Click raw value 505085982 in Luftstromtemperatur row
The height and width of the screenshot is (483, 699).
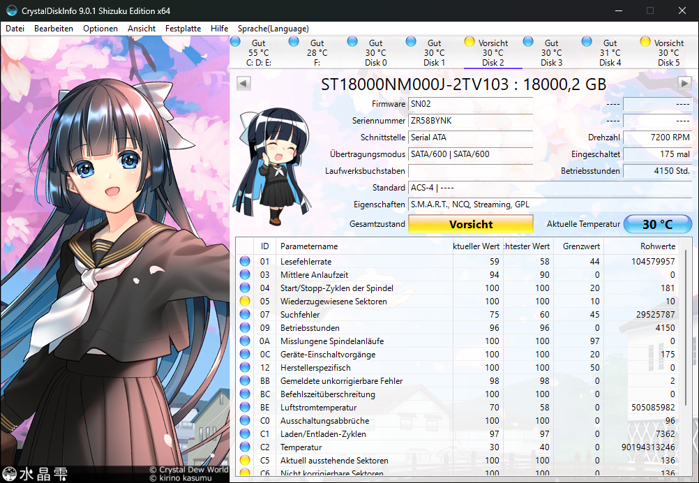(653, 407)
